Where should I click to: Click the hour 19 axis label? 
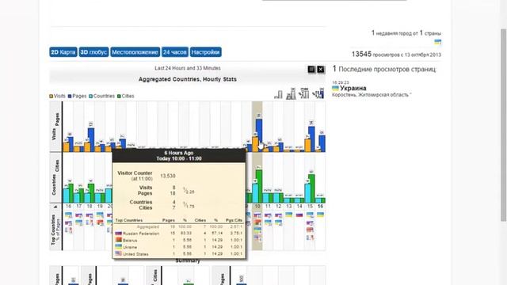pos(100,206)
